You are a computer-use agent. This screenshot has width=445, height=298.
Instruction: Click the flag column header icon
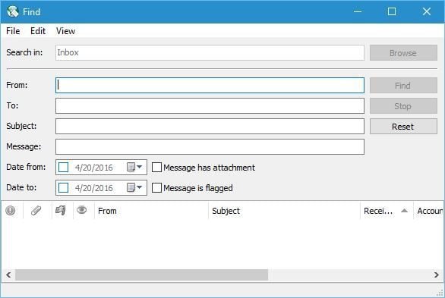tap(61, 211)
